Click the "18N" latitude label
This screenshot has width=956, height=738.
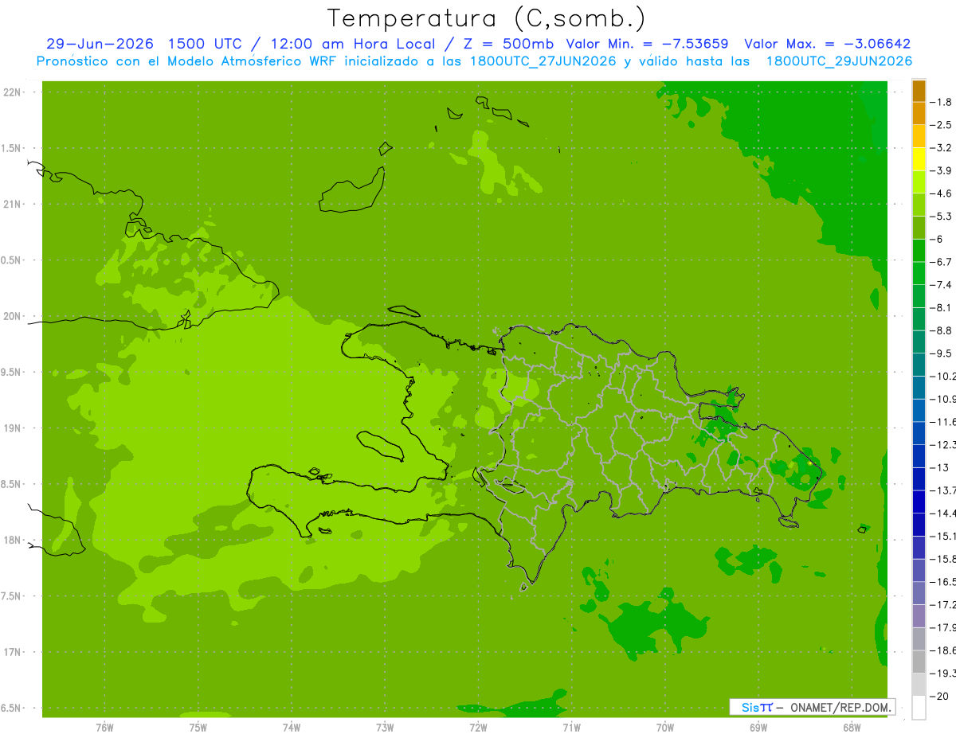[x=14, y=540]
